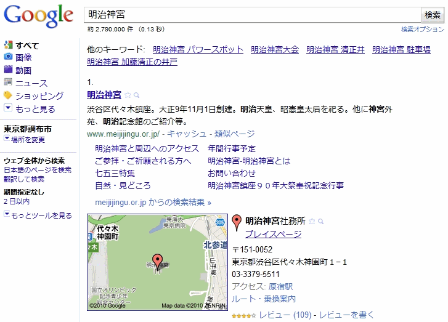Viewport: 448px width, 322px height.
Task: Select 翻訳して検索 option
Action: coord(24,179)
